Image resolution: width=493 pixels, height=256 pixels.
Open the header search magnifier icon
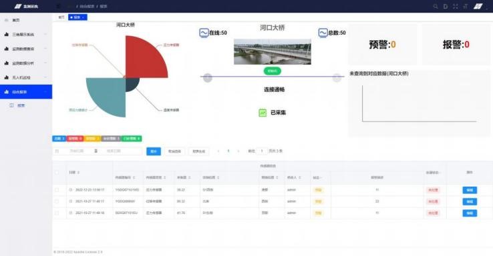[436, 6]
